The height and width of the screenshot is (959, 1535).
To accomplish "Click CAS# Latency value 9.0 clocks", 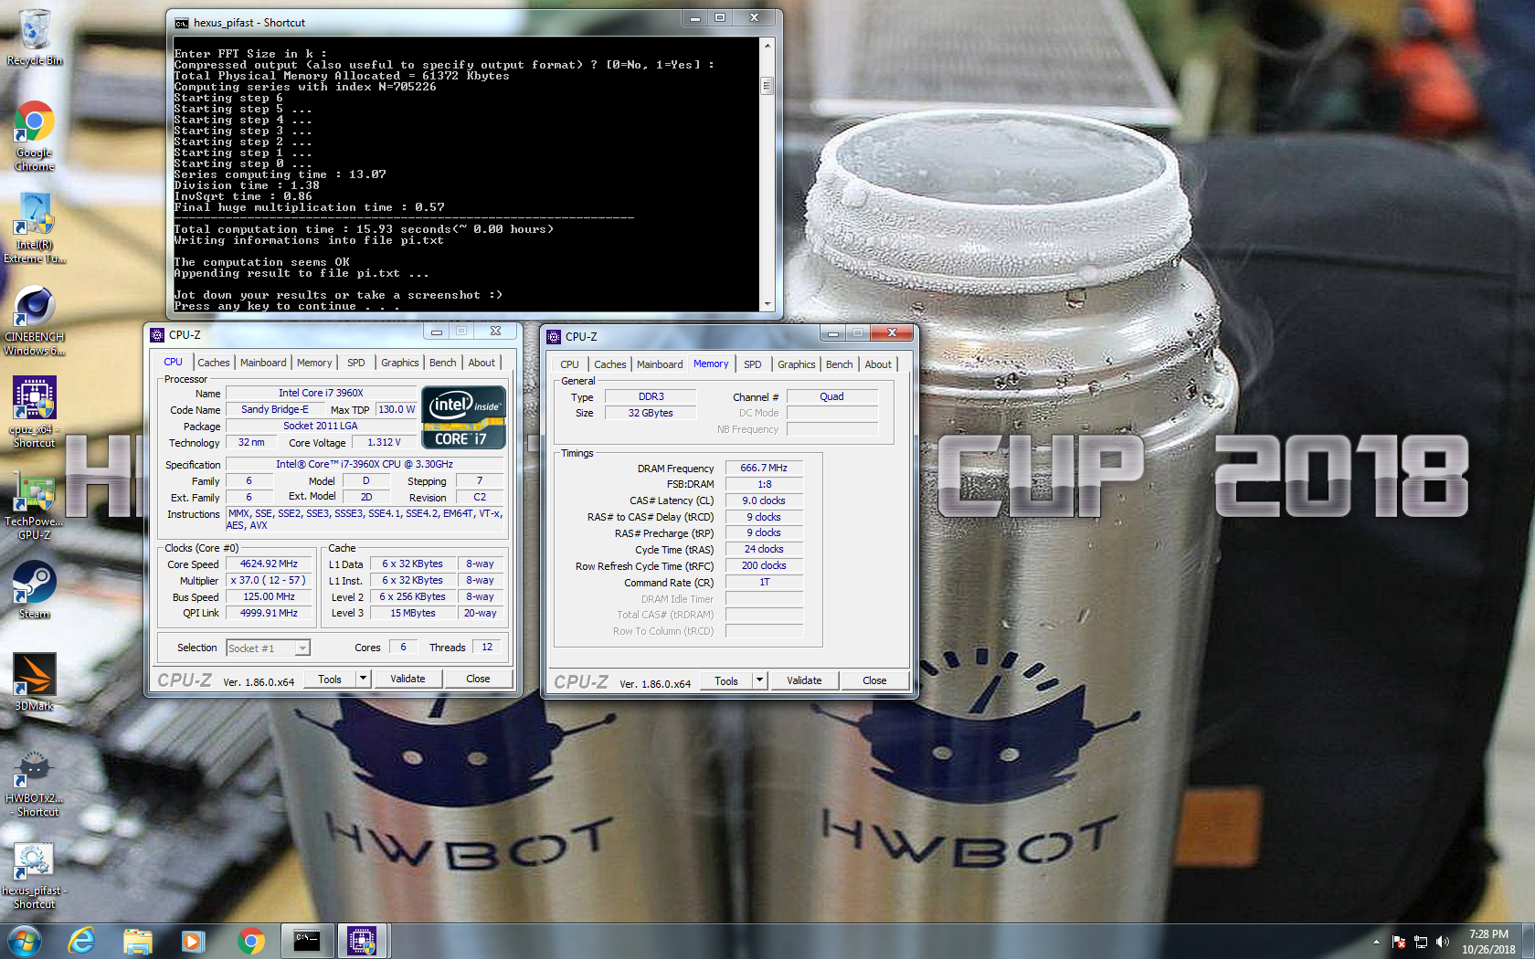I will [764, 501].
